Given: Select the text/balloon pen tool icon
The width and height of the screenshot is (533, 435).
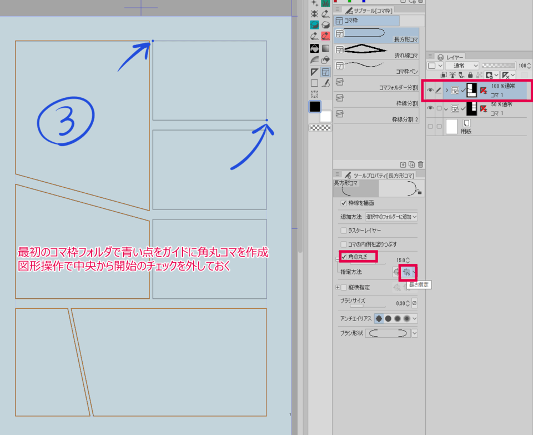Looking at the screenshot, I should click(325, 83).
